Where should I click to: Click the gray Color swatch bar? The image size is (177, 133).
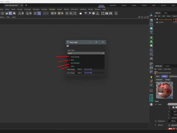point(173,104)
